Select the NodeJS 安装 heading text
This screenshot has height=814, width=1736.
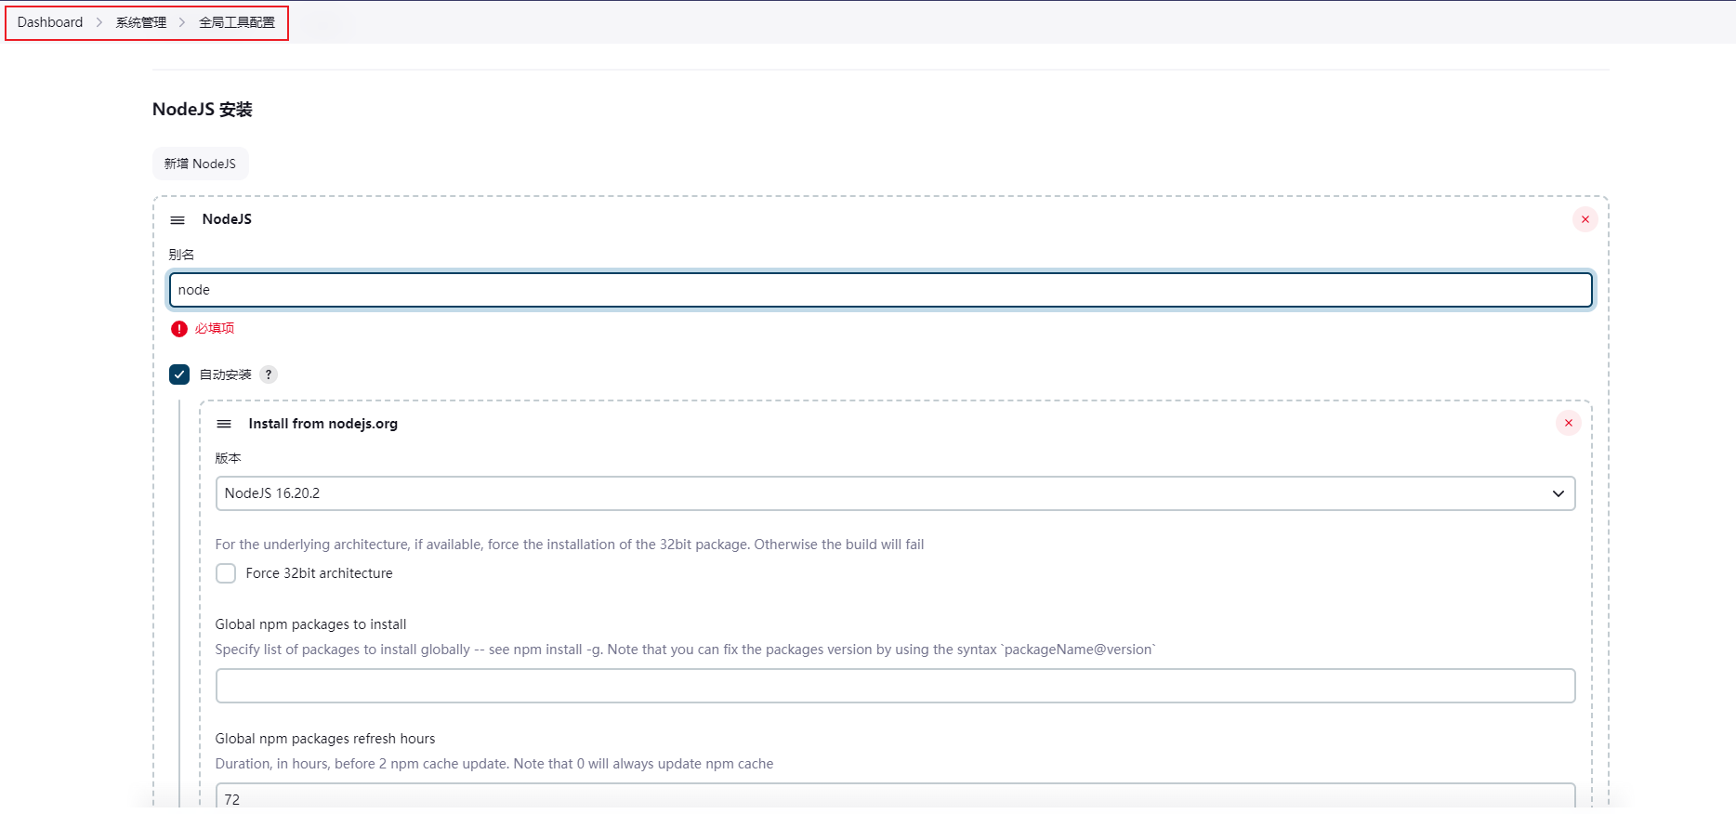tap(203, 110)
